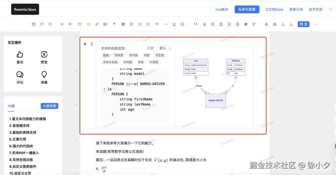Open the Vue版本 link
The image size is (336, 175).
[222, 9]
